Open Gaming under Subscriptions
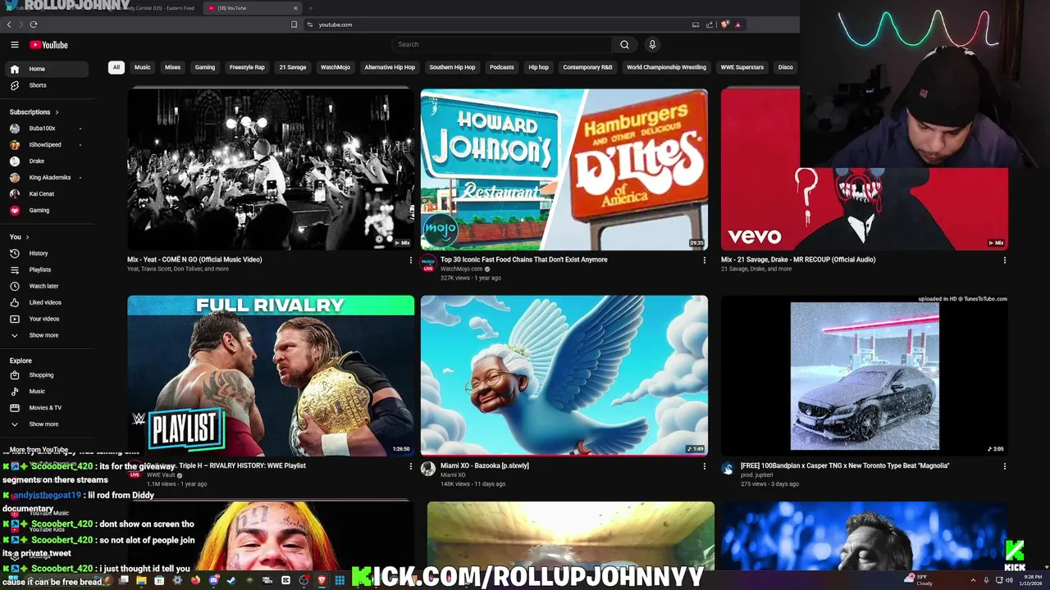The height and width of the screenshot is (590, 1050). point(48,211)
